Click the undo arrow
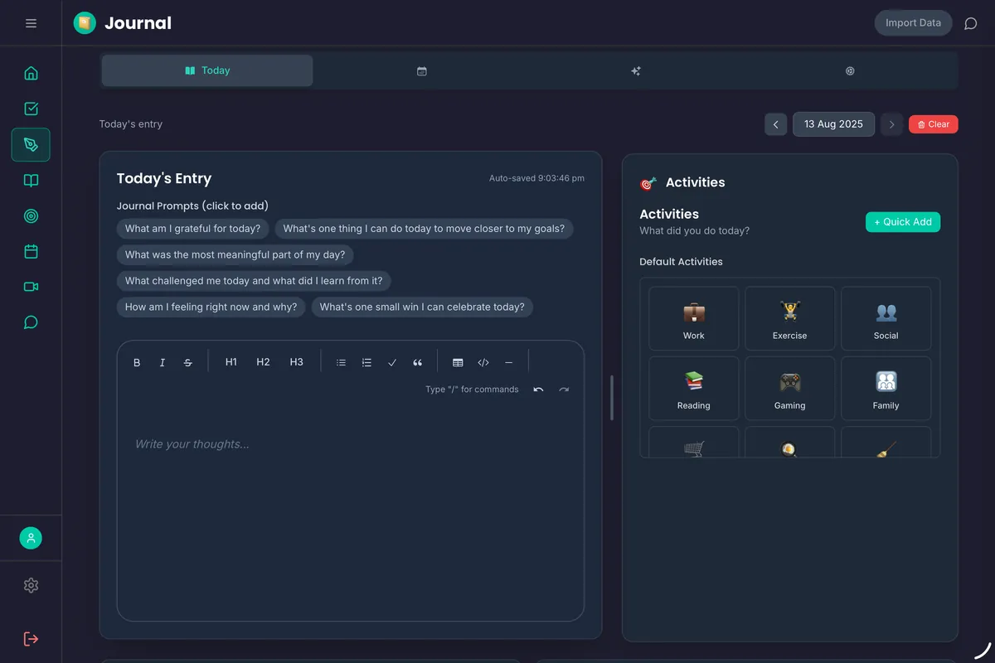The height and width of the screenshot is (663, 995). click(538, 390)
